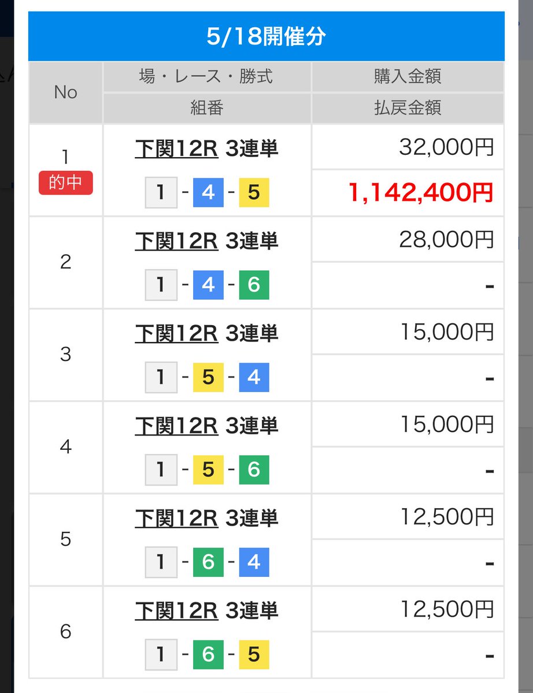Click the 購入金額 column header
This screenshot has height=693, width=533.
pos(408,77)
